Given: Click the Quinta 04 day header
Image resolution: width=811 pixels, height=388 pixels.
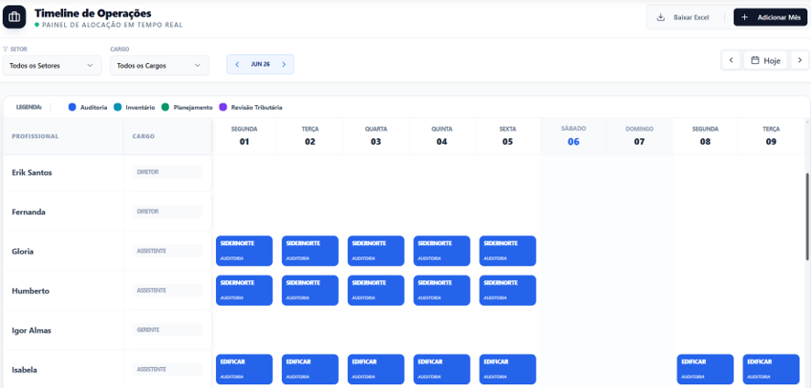Looking at the screenshot, I should click(442, 136).
